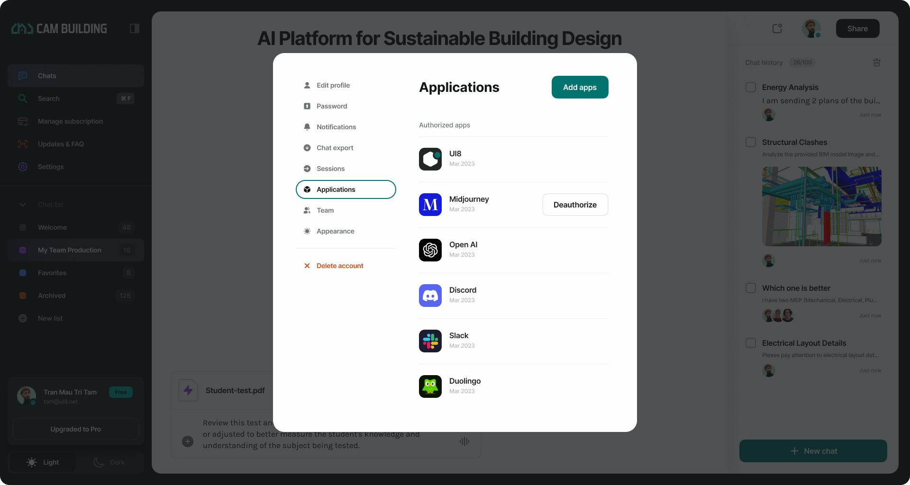Switch to Light theme
This screenshot has height=485, width=910.
pyautogui.click(x=43, y=462)
